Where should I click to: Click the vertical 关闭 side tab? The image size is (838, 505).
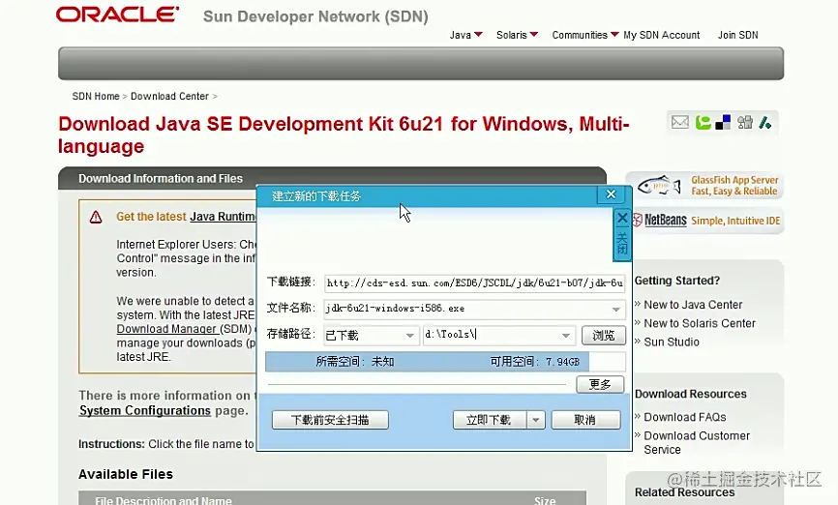click(x=622, y=233)
